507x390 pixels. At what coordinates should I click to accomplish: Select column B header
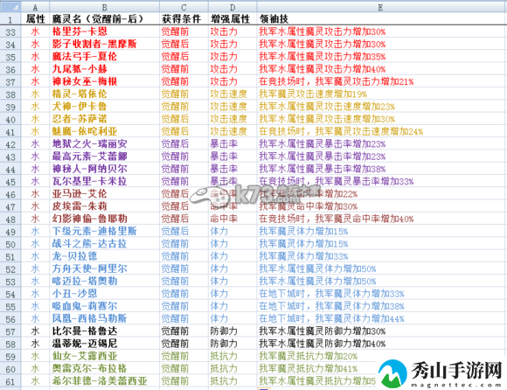104,7
